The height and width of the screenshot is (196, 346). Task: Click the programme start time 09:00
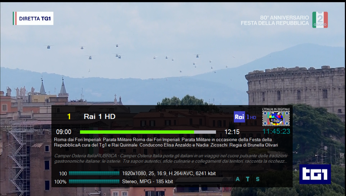coord(64,132)
